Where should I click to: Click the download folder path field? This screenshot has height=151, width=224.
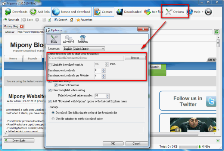click(86, 58)
